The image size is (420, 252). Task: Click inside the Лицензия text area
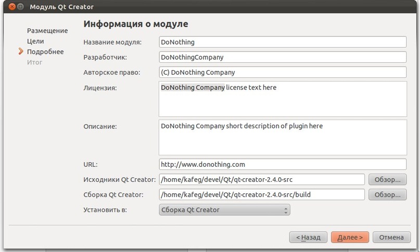click(x=282, y=101)
